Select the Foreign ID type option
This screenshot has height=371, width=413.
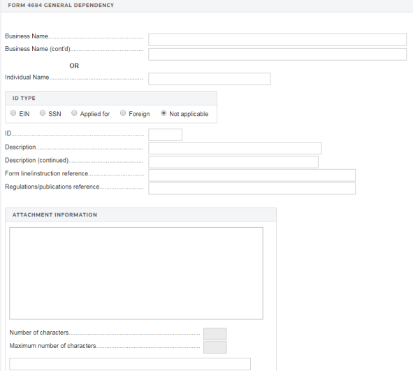(x=123, y=113)
